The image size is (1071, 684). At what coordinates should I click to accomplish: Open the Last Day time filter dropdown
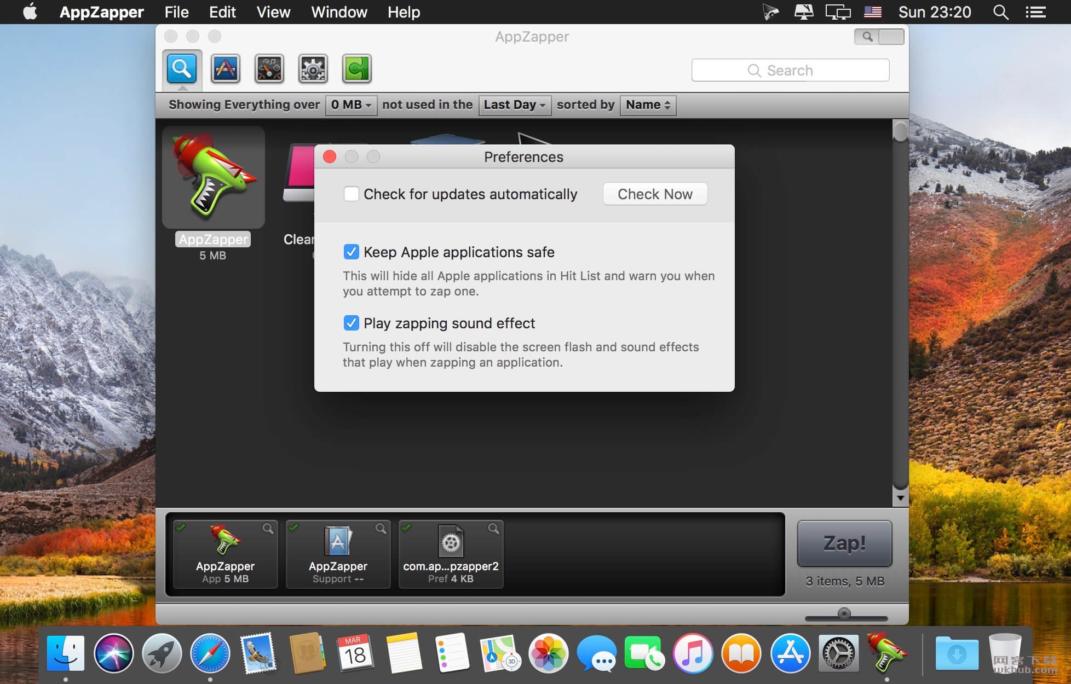[515, 105]
